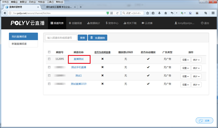Open the downloads arrow icon
The width and height of the screenshot is (218, 128).
point(159,13)
